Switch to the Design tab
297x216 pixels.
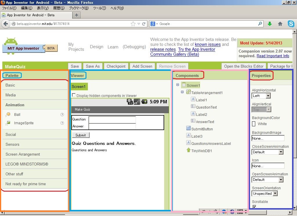[x=97, y=47]
